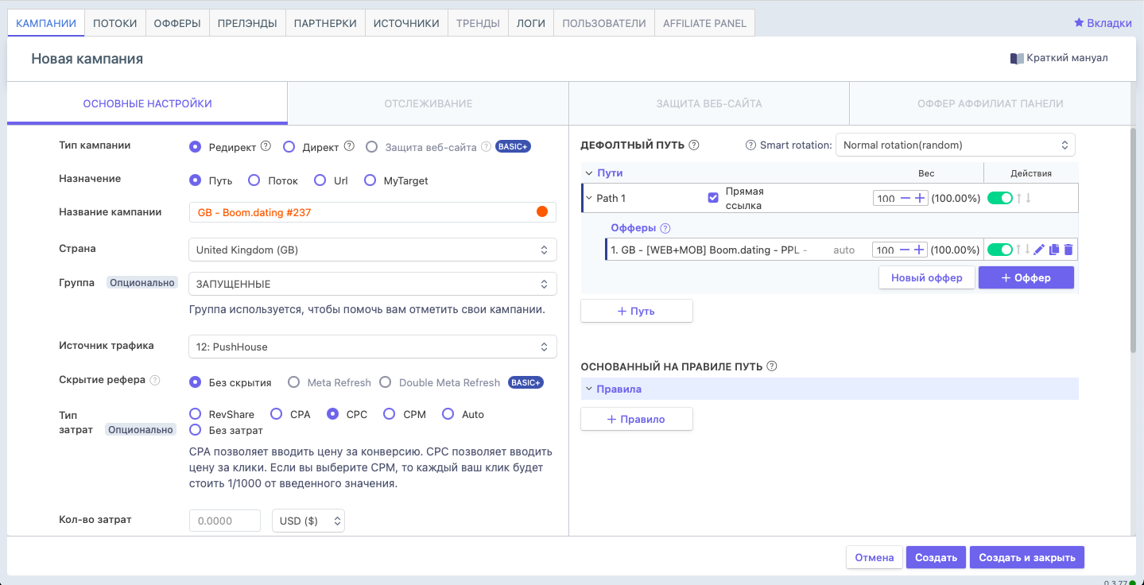Image resolution: width=1144 pixels, height=585 pixels.
Task: Add a rule with + Правило
Action: [637, 419]
